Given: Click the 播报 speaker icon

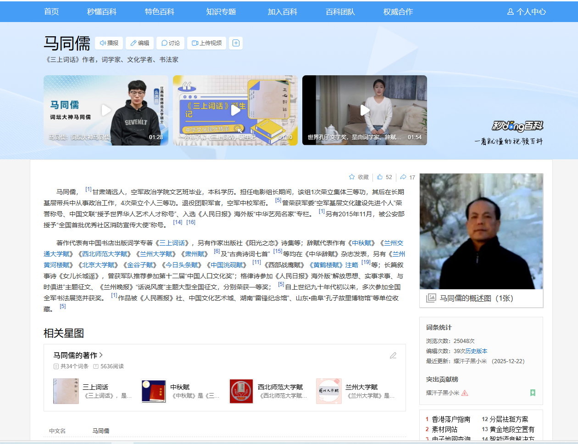Looking at the screenshot, I should tap(103, 43).
